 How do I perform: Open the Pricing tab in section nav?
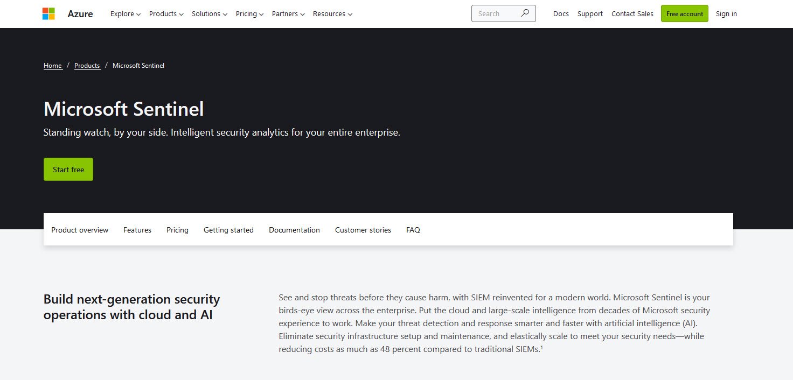coord(177,230)
